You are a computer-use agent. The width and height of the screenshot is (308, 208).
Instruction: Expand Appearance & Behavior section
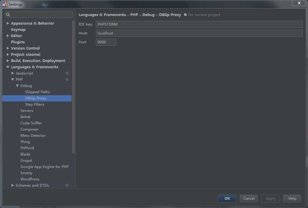(x=8, y=23)
